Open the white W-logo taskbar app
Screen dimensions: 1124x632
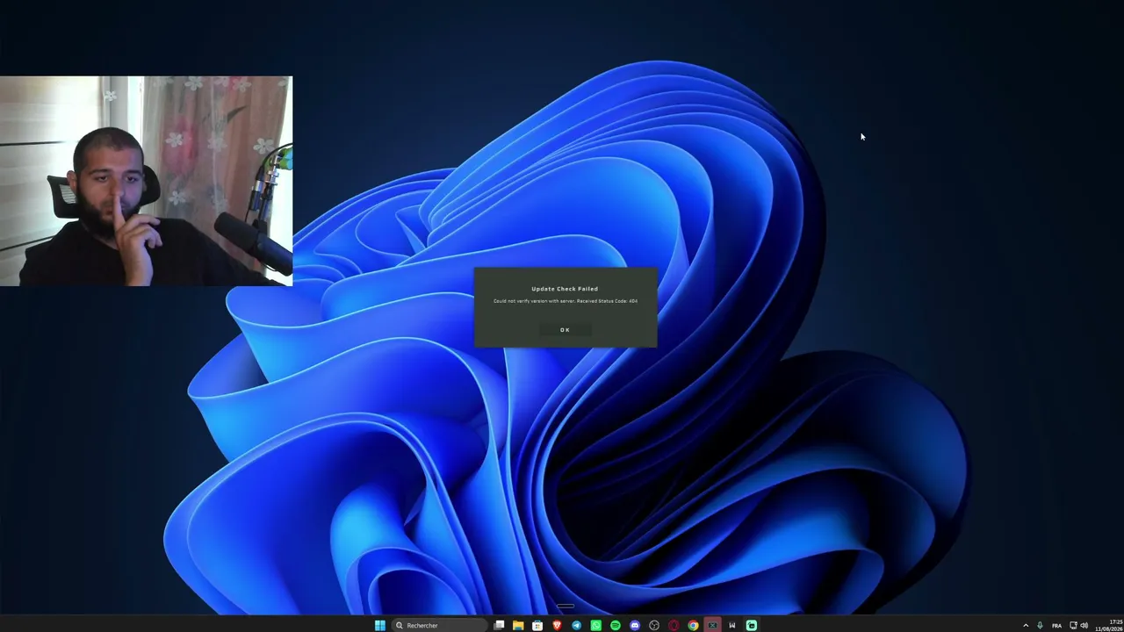point(732,625)
